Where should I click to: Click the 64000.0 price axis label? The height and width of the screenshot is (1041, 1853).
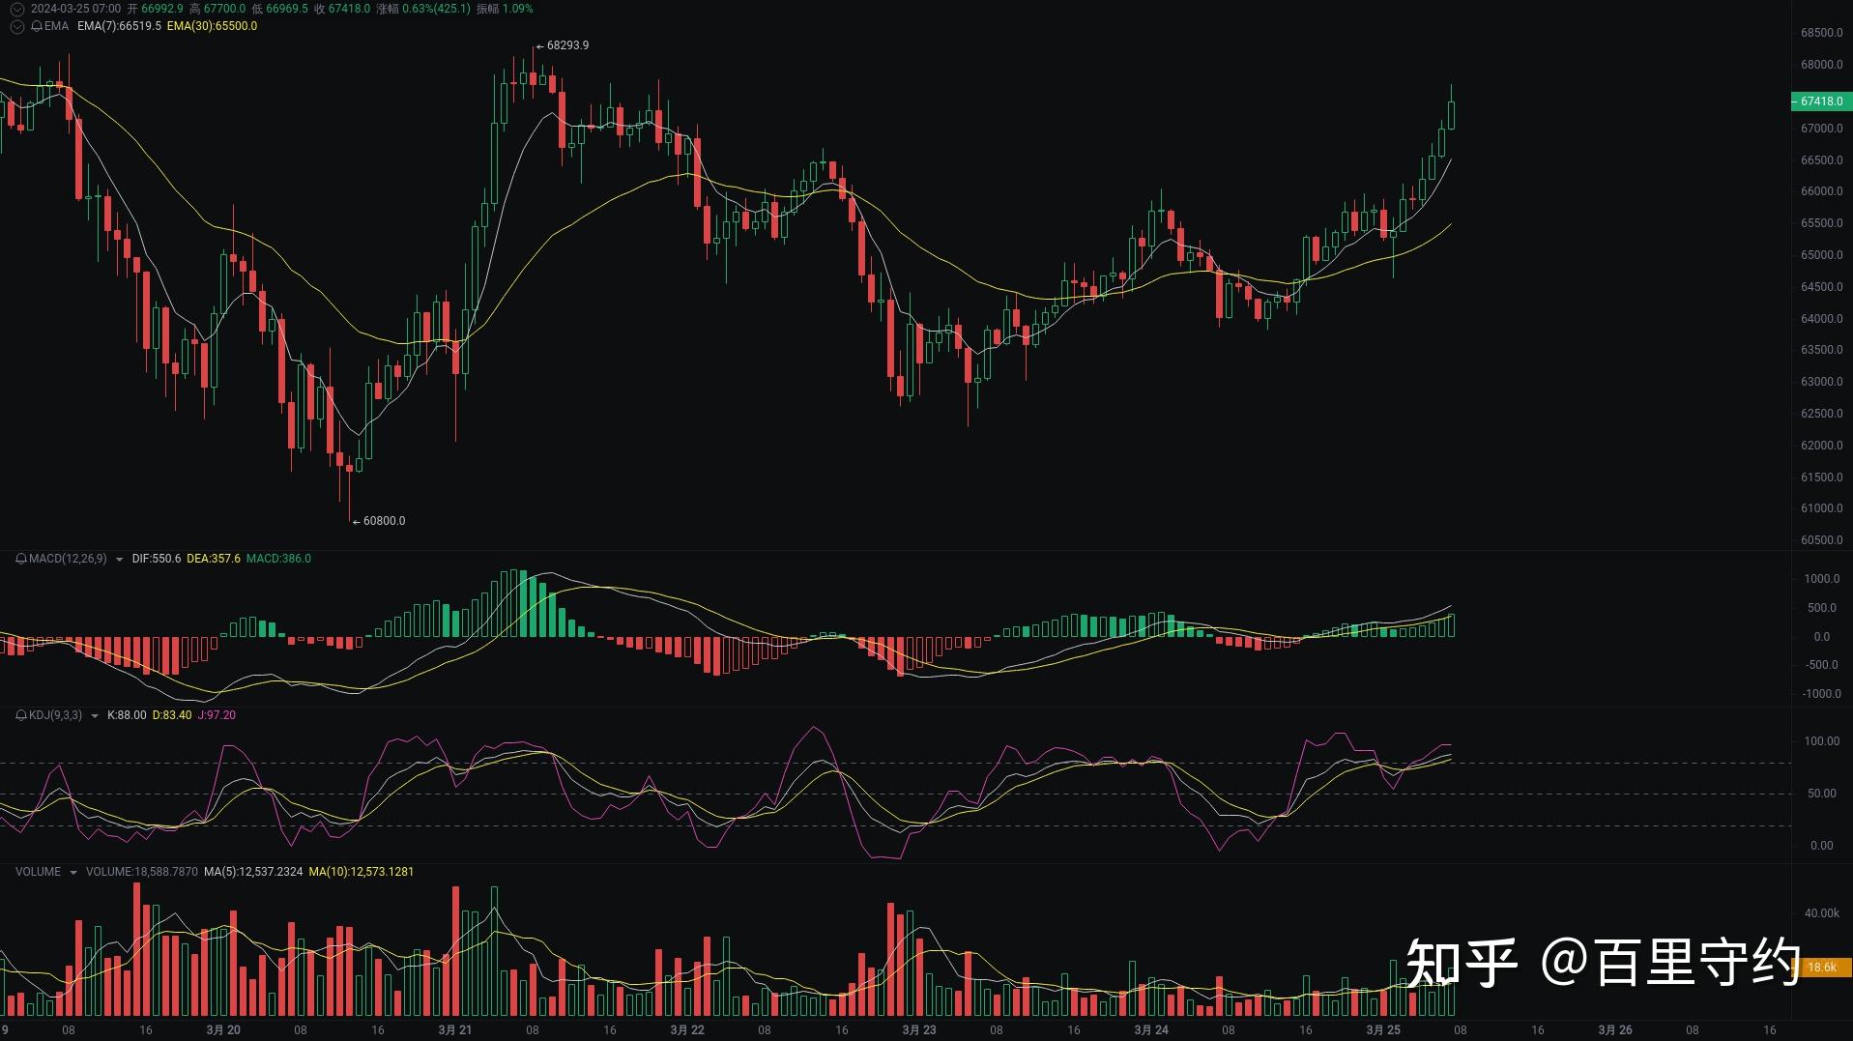(x=1821, y=319)
